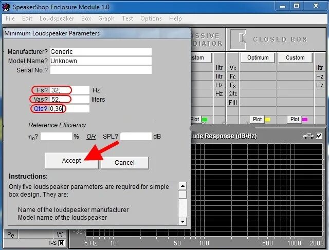Viewport: 329px width, 250px height.
Task: Click the Fs value field
Action: pos(70,90)
